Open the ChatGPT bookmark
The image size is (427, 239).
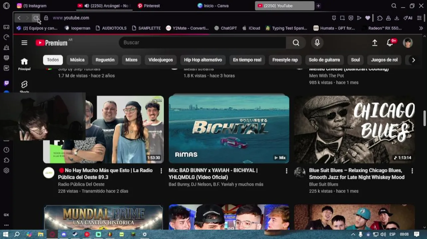[225, 28]
